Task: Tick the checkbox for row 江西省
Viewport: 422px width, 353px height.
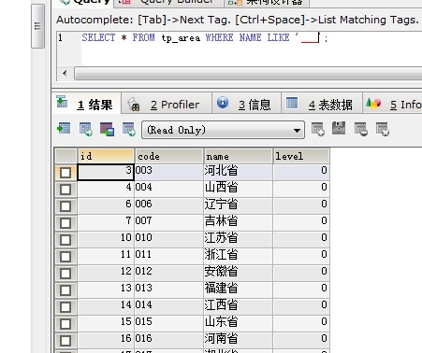Action: tap(65, 307)
